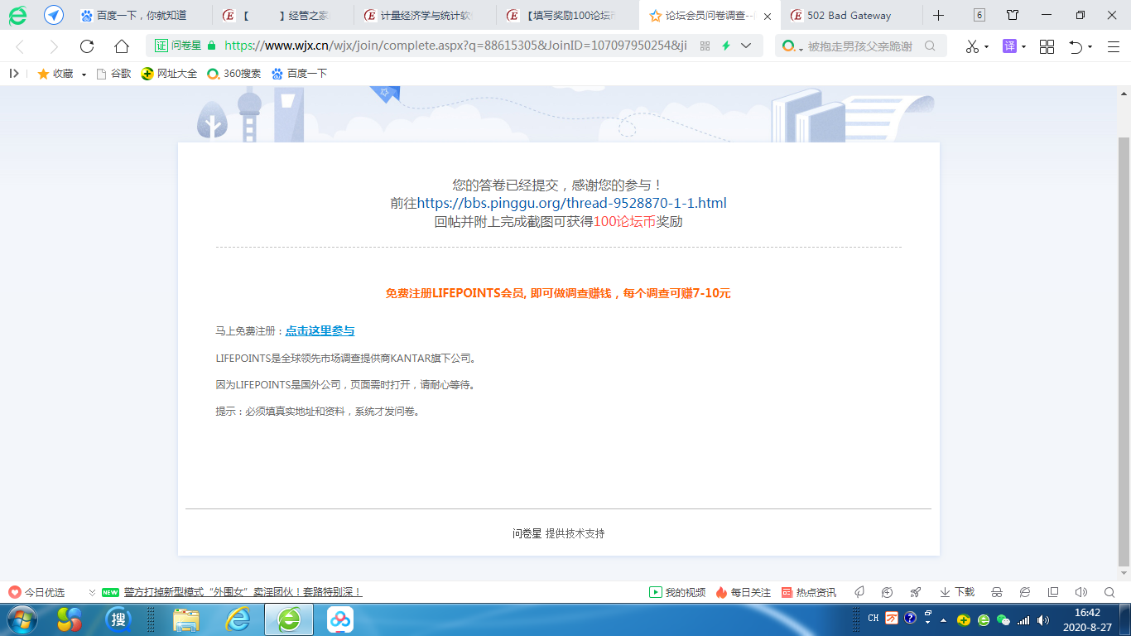Launch Internet Explorer from the taskbar
Screen dimensions: 1131x636
point(238,619)
